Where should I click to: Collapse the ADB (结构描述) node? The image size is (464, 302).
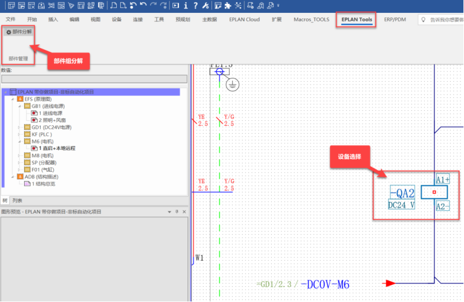[13, 177]
